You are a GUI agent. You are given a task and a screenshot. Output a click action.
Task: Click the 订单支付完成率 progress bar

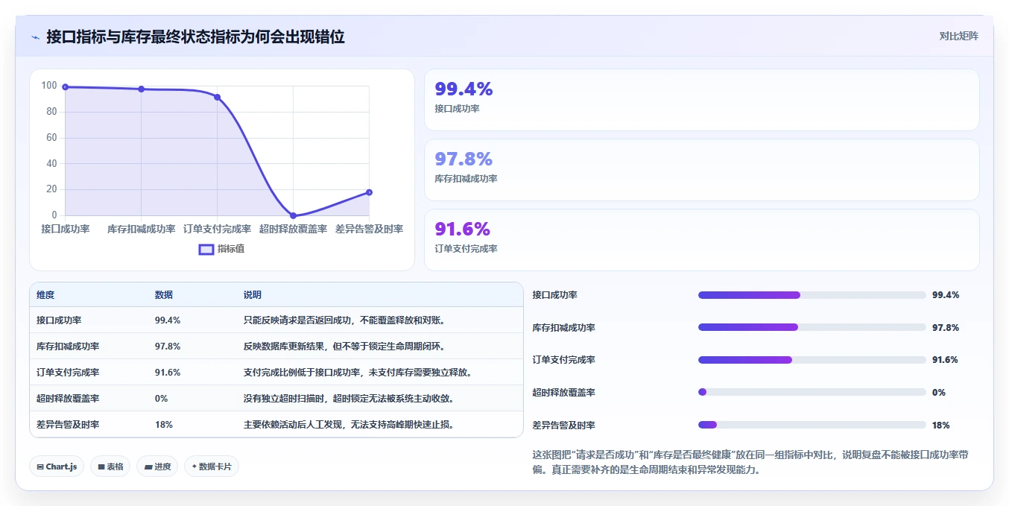(x=812, y=360)
